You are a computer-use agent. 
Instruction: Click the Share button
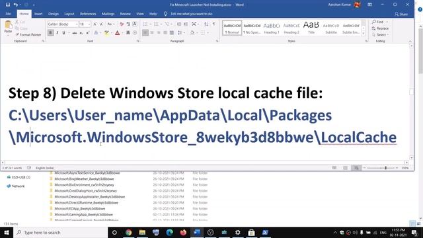pos(401,14)
